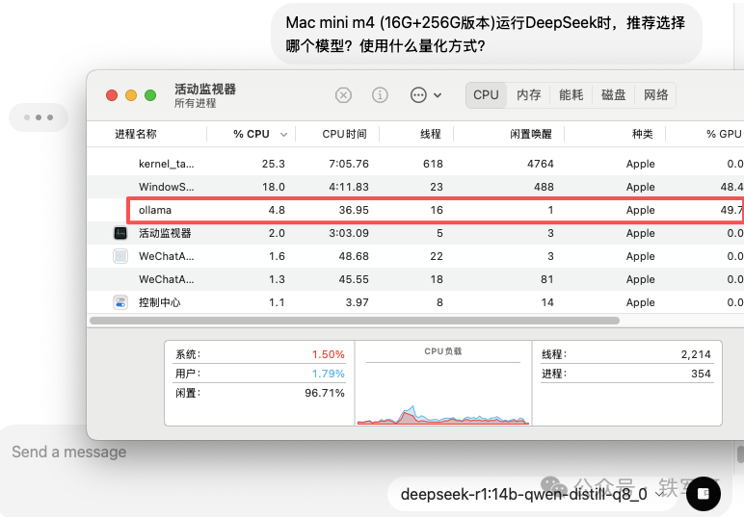Image resolution: width=744 pixels, height=517 pixels.
Task: Switch to the 网络 tab
Action: click(x=655, y=95)
